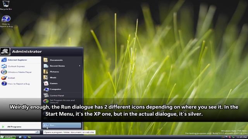This screenshot has height=139, width=248.
Task: Click first Quick Launch icon on taskbar
Action: (x=20, y=137)
